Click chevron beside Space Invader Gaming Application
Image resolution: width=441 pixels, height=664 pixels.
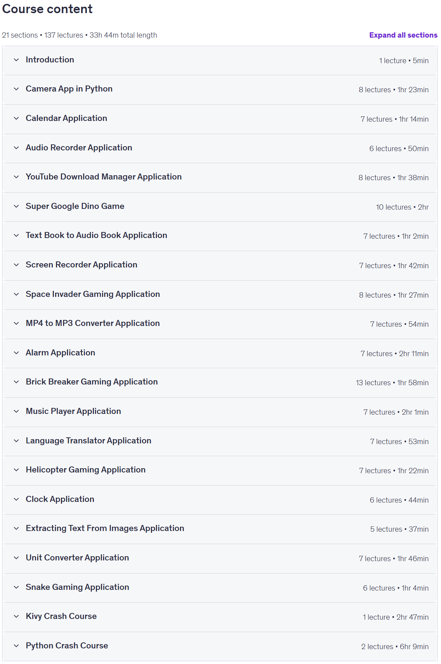[x=16, y=294]
